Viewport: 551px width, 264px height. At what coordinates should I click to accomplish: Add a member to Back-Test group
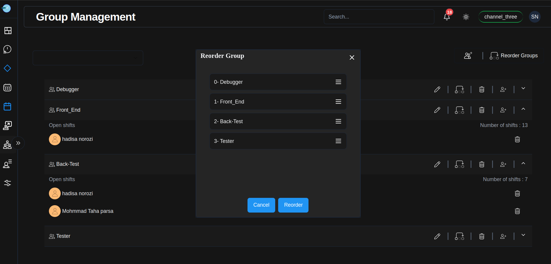(x=503, y=164)
